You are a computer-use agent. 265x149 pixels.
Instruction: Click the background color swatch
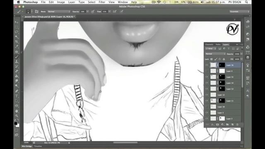pos(18,125)
